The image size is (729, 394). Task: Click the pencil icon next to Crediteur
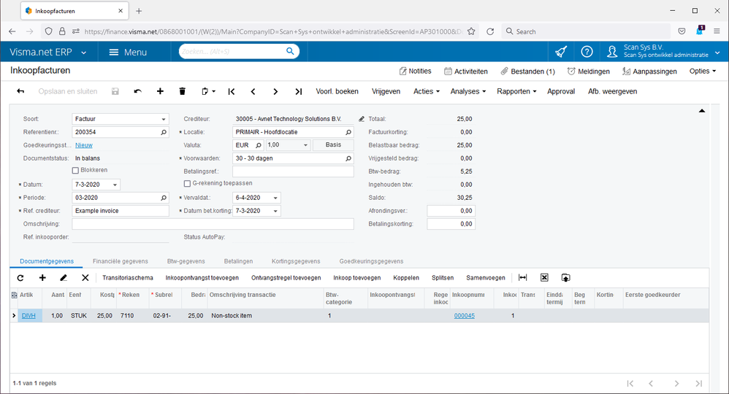(x=362, y=120)
